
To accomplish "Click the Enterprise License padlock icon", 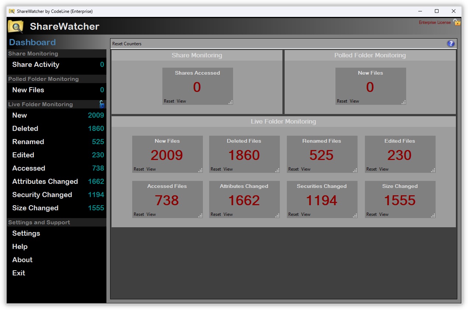I will 457,22.
